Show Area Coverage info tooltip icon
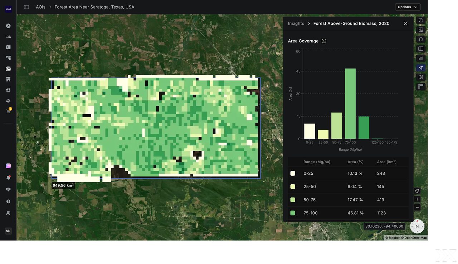Image resolution: width=458 pixels, height=264 pixels. pyautogui.click(x=324, y=41)
